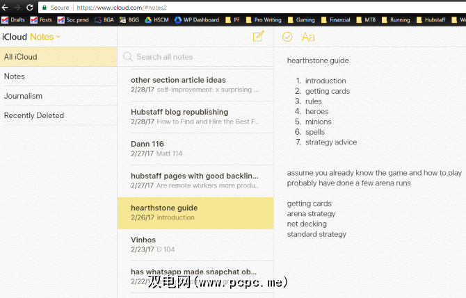Open the 'Vinhos' note

point(195,245)
